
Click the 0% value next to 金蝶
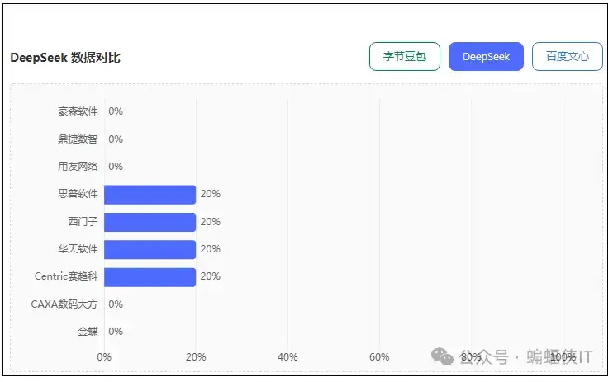[116, 332]
